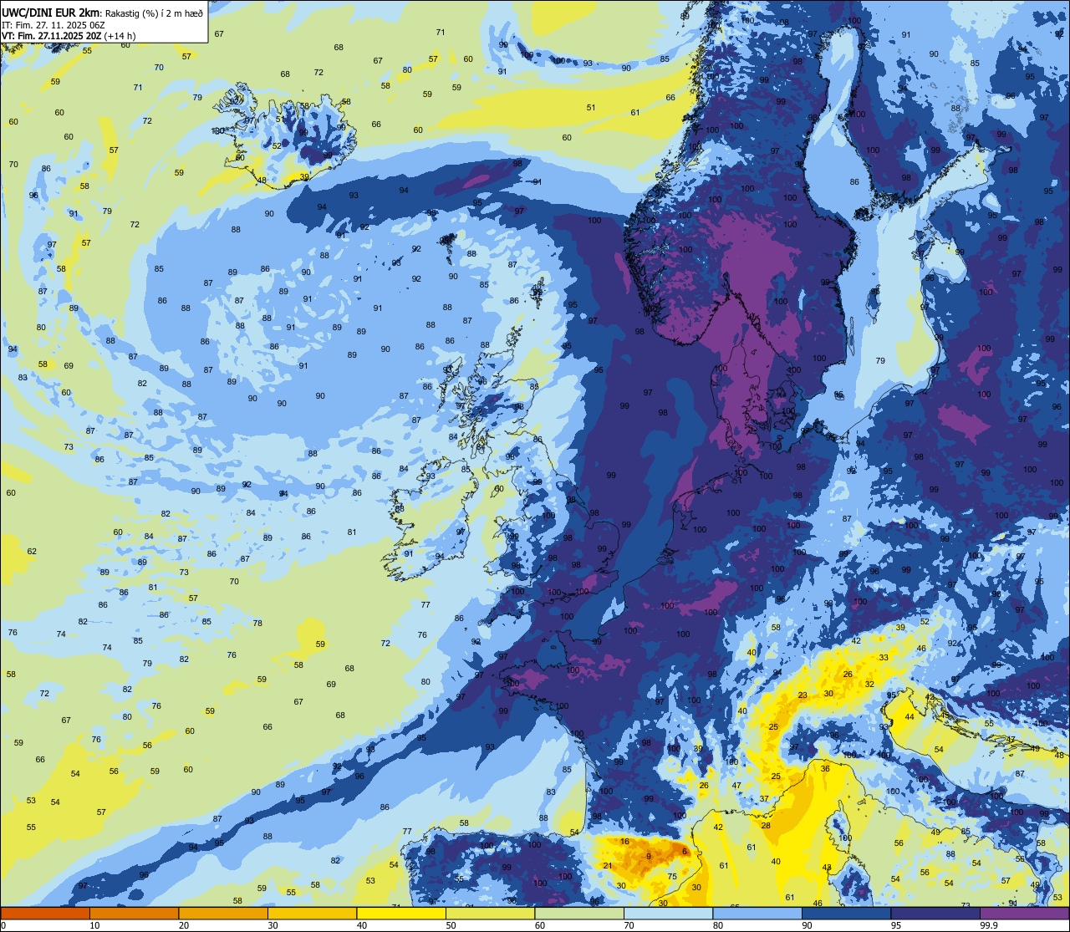Click the humidity value "44" on the map
The width and height of the screenshot is (1070, 932).
(x=909, y=716)
